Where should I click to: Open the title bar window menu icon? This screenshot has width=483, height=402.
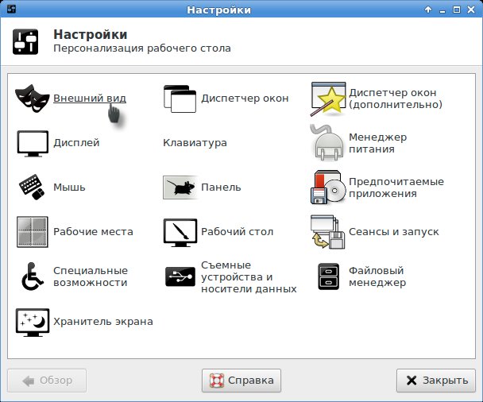pyautogui.click(x=11, y=9)
